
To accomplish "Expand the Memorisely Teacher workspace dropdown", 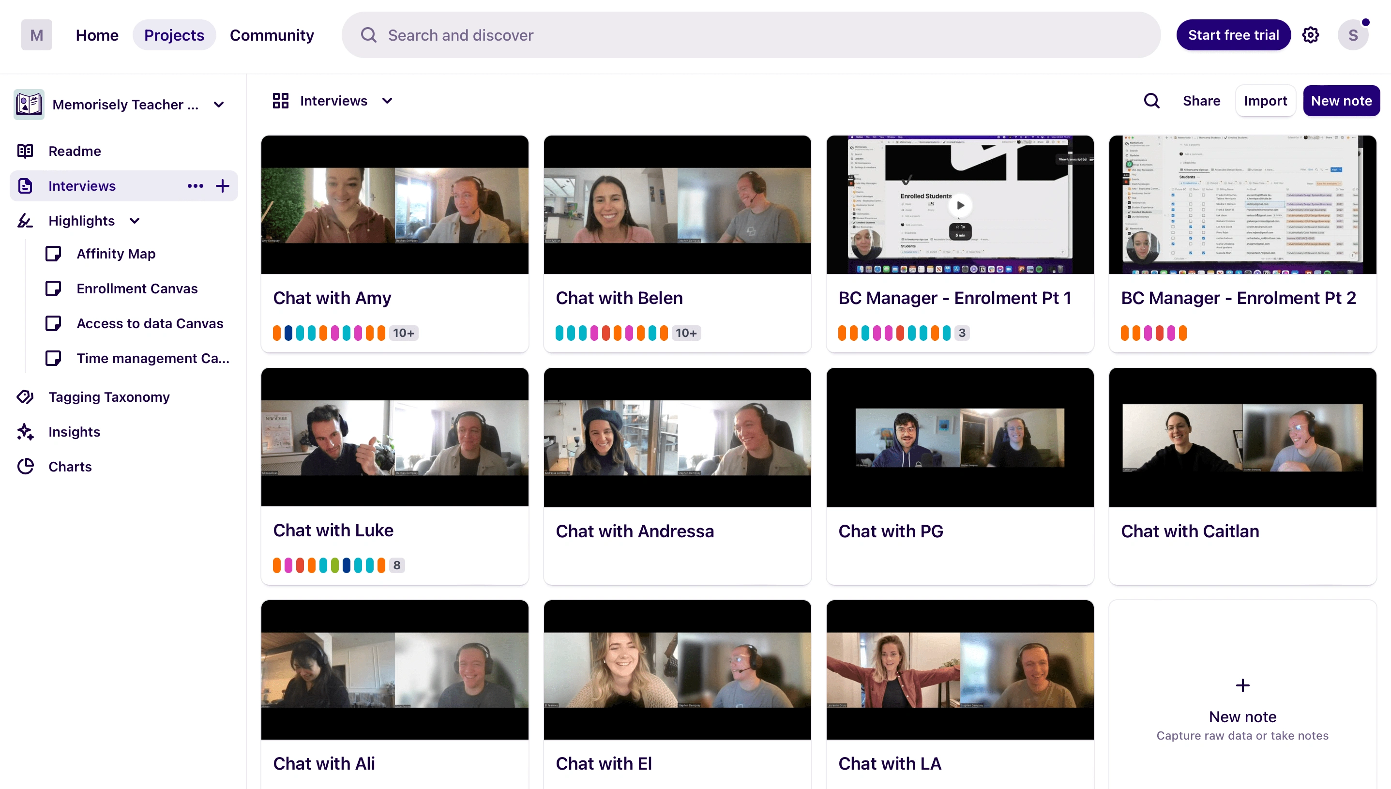I will click(x=217, y=104).
